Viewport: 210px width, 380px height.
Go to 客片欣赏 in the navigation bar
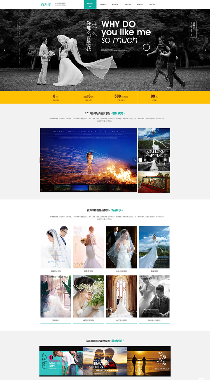click(x=115, y=4)
